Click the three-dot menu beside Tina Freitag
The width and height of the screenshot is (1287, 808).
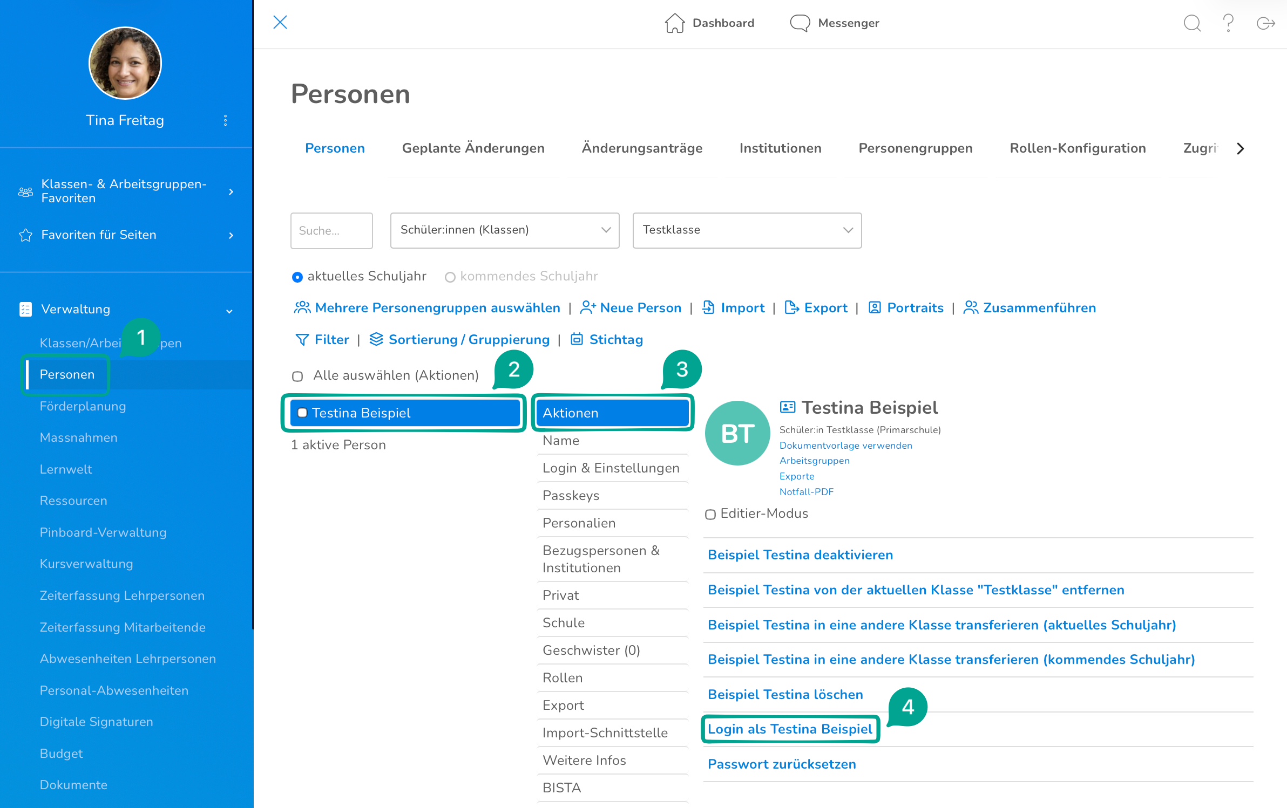point(226,120)
